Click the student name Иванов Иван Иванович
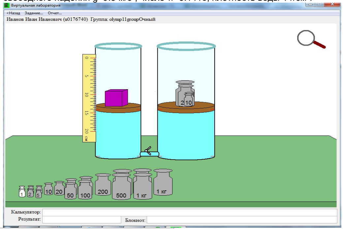 point(34,19)
